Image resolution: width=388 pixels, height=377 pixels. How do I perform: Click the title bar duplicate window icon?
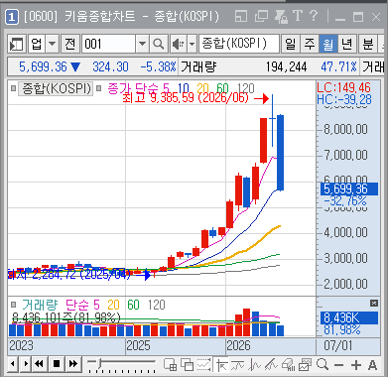[x=261, y=16]
